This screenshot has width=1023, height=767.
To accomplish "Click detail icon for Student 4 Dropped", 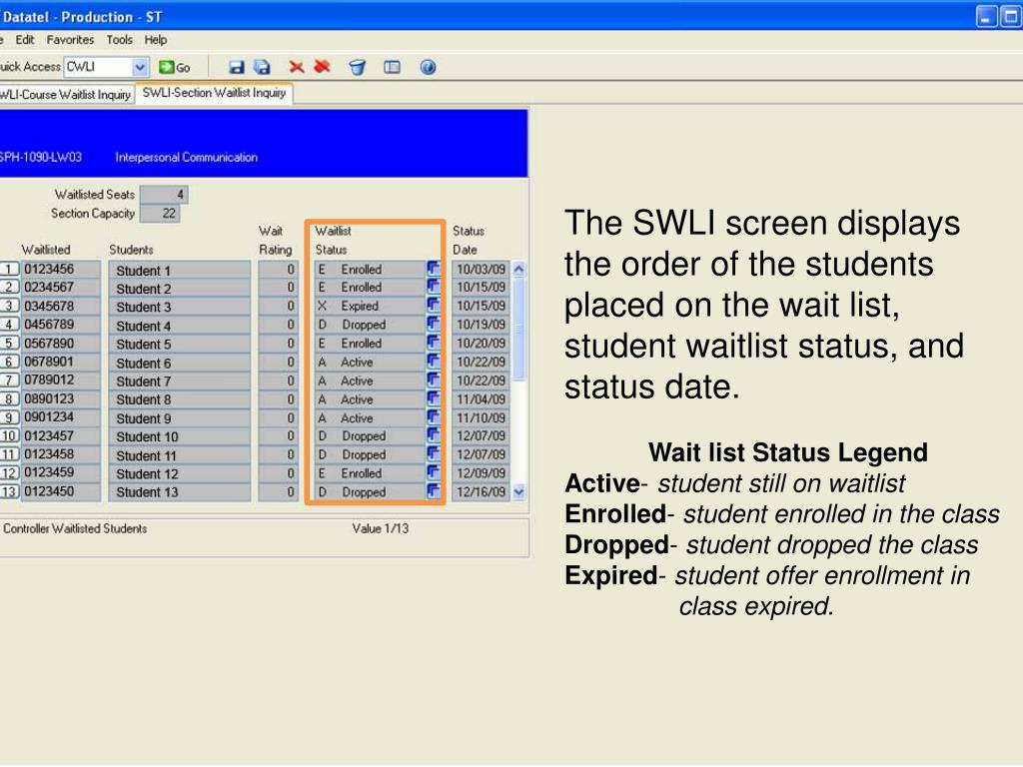I will coord(434,324).
